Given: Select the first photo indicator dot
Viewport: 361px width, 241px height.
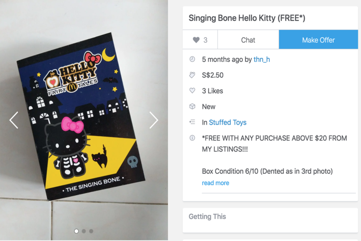Looking at the screenshot, I should (77, 231).
